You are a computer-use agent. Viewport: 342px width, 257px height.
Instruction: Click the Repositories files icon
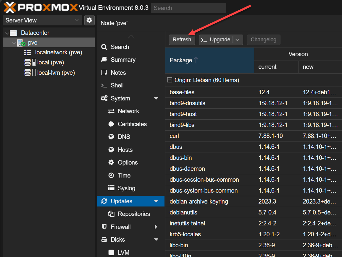pos(111,214)
